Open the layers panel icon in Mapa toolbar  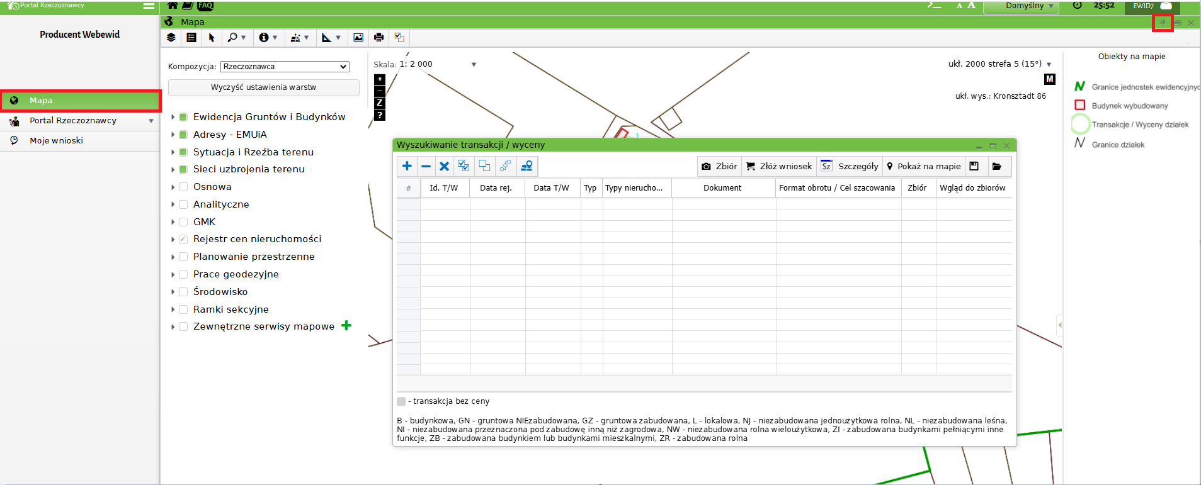171,38
